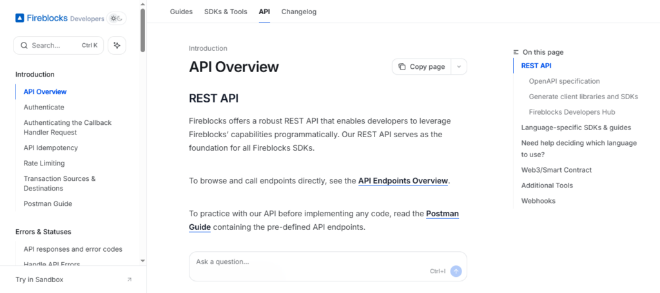Open Transaction Sources & Destinations page
Image resolution: width=660 pixels, height=293 pixels.
coord(59,184)
